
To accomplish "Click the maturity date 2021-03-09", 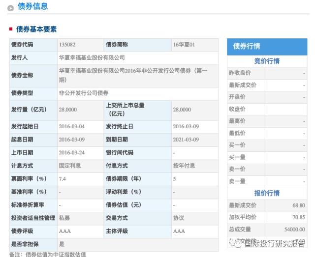I will (186, 140).
